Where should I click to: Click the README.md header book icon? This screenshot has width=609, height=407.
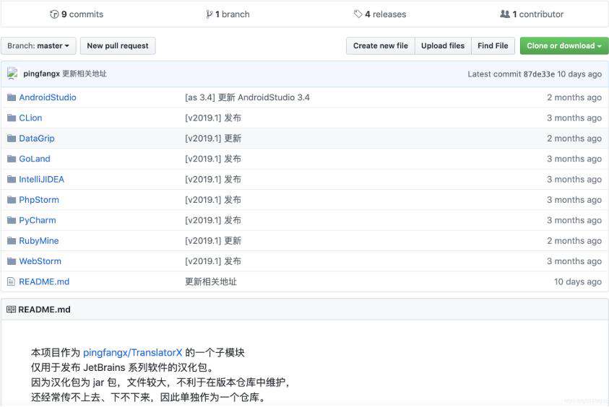point(12,310)
